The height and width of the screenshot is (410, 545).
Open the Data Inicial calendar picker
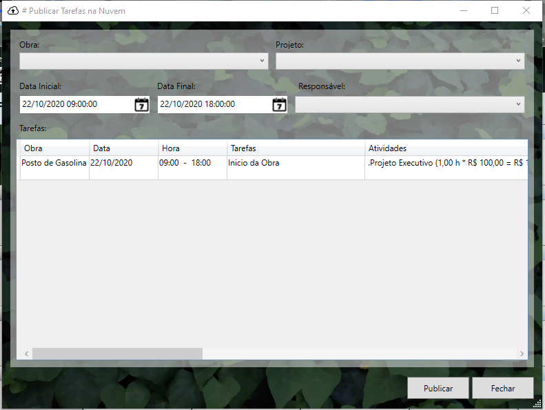(141, 105)
